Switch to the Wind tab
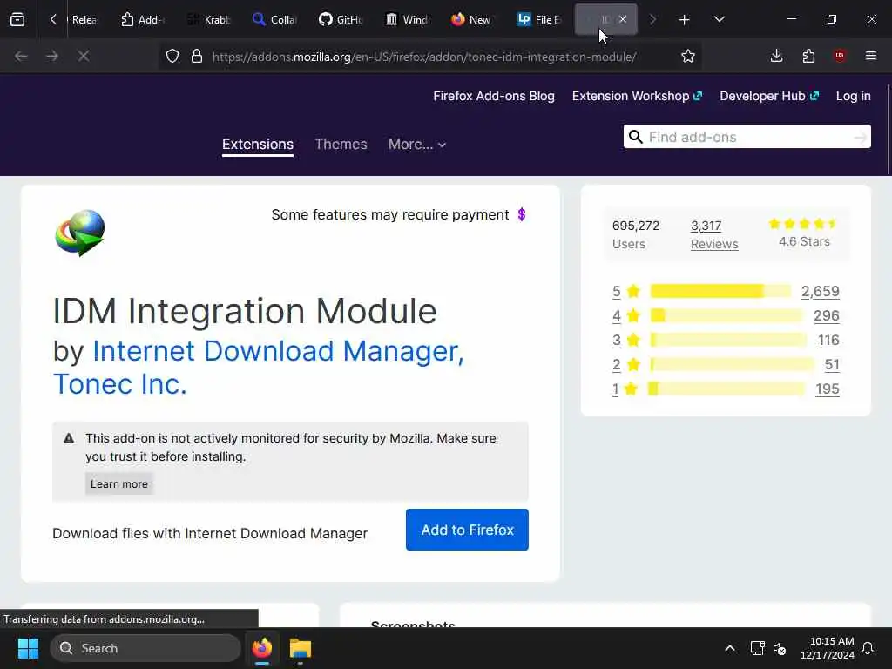 click(x=407, y=19)
